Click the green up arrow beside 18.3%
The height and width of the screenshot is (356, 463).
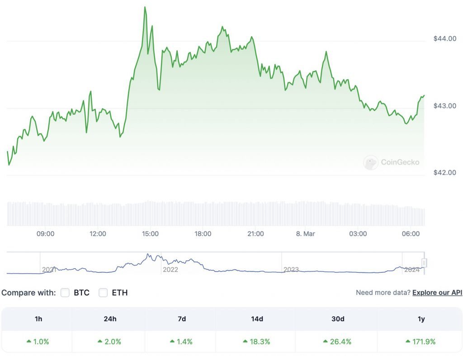pos(245,341)
